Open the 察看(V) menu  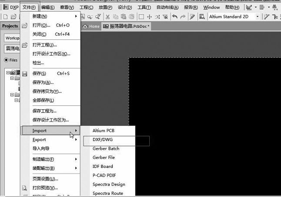67,7
